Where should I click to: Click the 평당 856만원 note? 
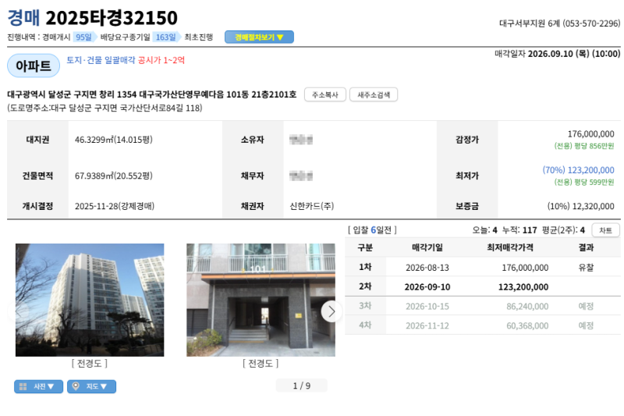point(584,146)
